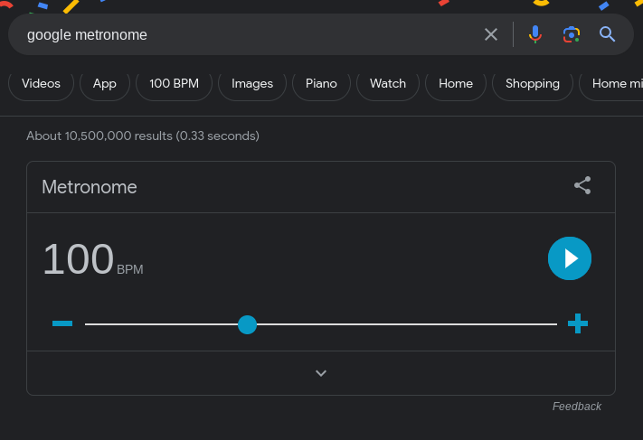Decrease BPM with the minus button
This screenshot has height=440, width=643.
tap(62, 323)
